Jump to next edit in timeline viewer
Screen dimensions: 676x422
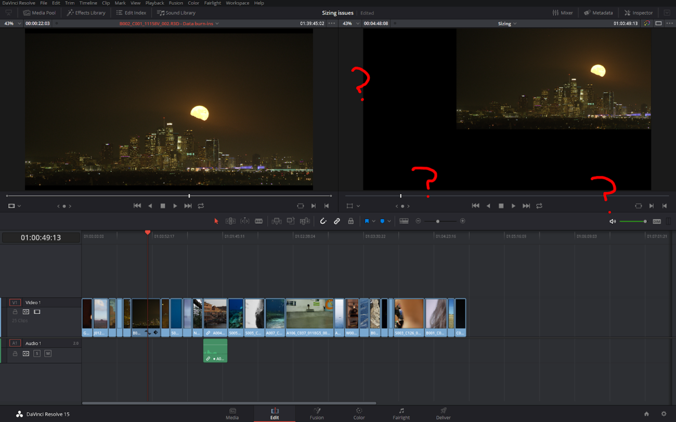click(x=526, y=206)
